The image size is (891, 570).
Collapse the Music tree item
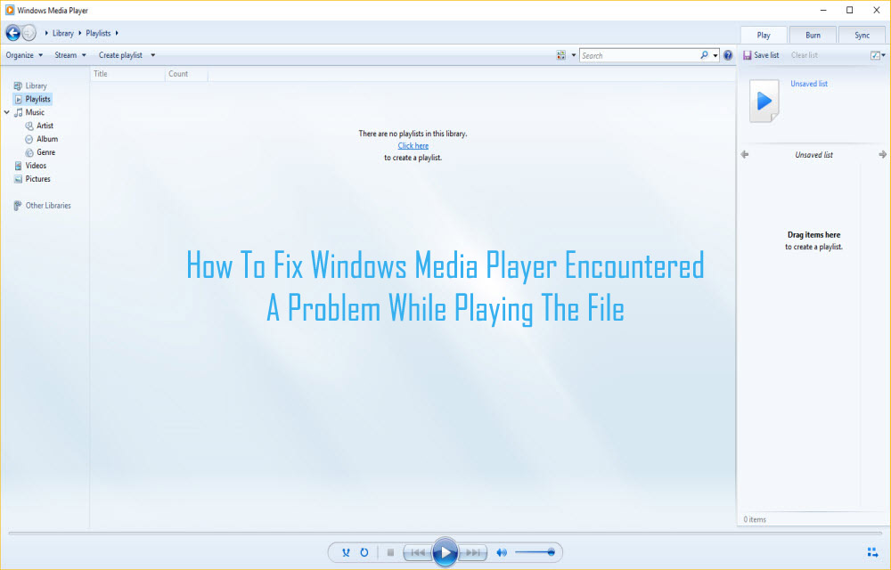[7, 112]
